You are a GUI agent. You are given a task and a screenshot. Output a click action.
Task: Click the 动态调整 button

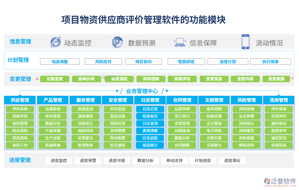60,61
